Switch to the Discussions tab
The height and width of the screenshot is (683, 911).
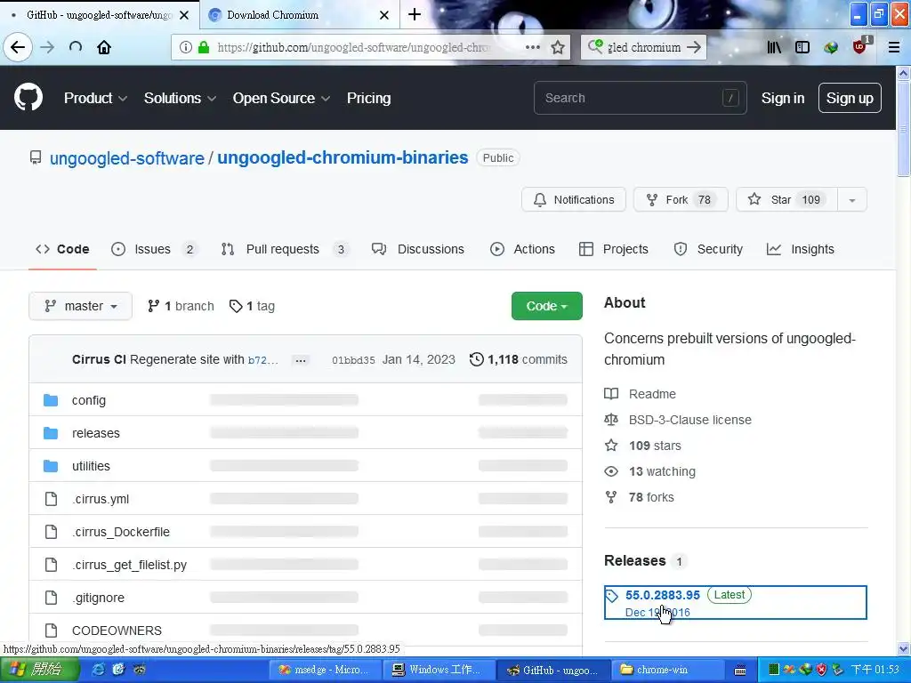click(418, 249)
